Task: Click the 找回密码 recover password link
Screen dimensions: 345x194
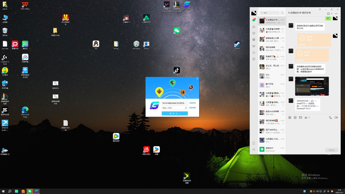Action: coord(192,108)
